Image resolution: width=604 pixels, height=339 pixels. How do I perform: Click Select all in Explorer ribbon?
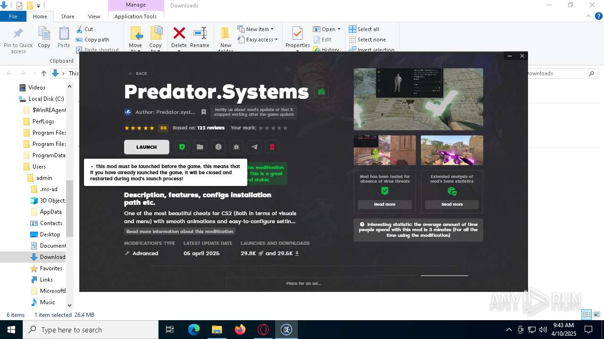(364, 29)
